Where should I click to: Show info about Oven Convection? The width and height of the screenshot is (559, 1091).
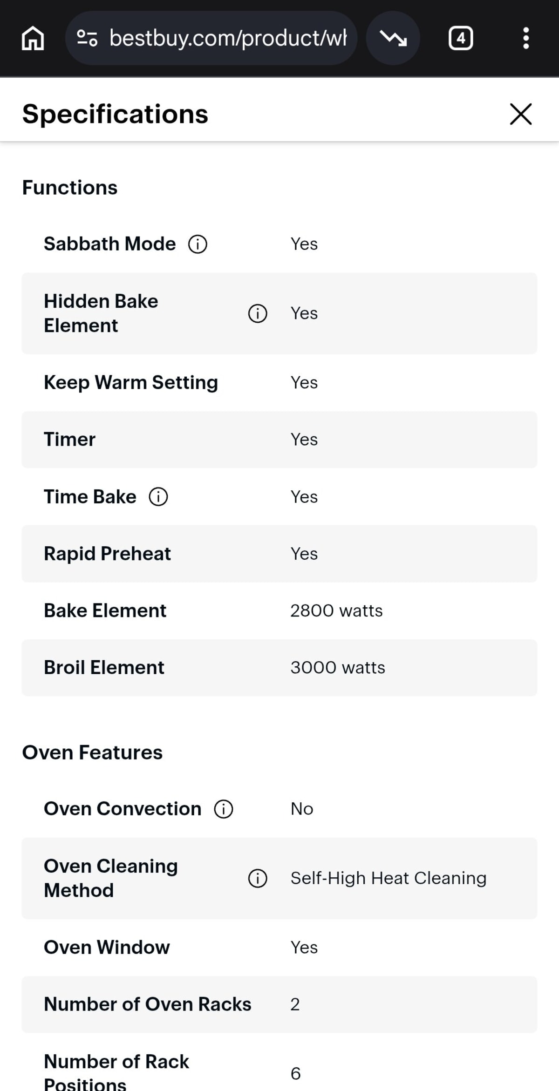coord(224,809)
